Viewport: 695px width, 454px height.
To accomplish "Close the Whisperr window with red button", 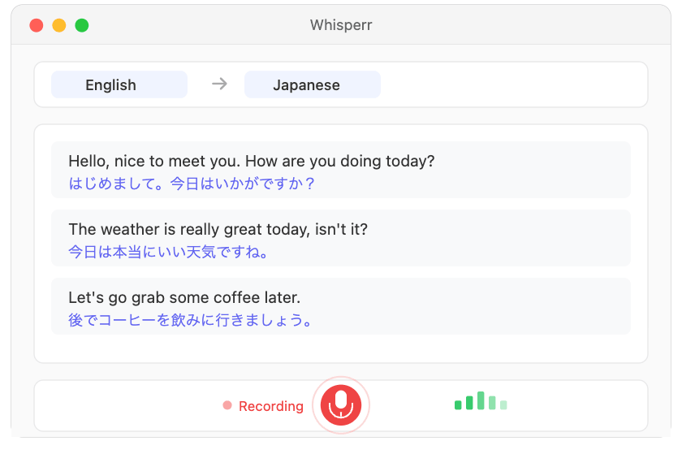I will click(x=37, y=25).
